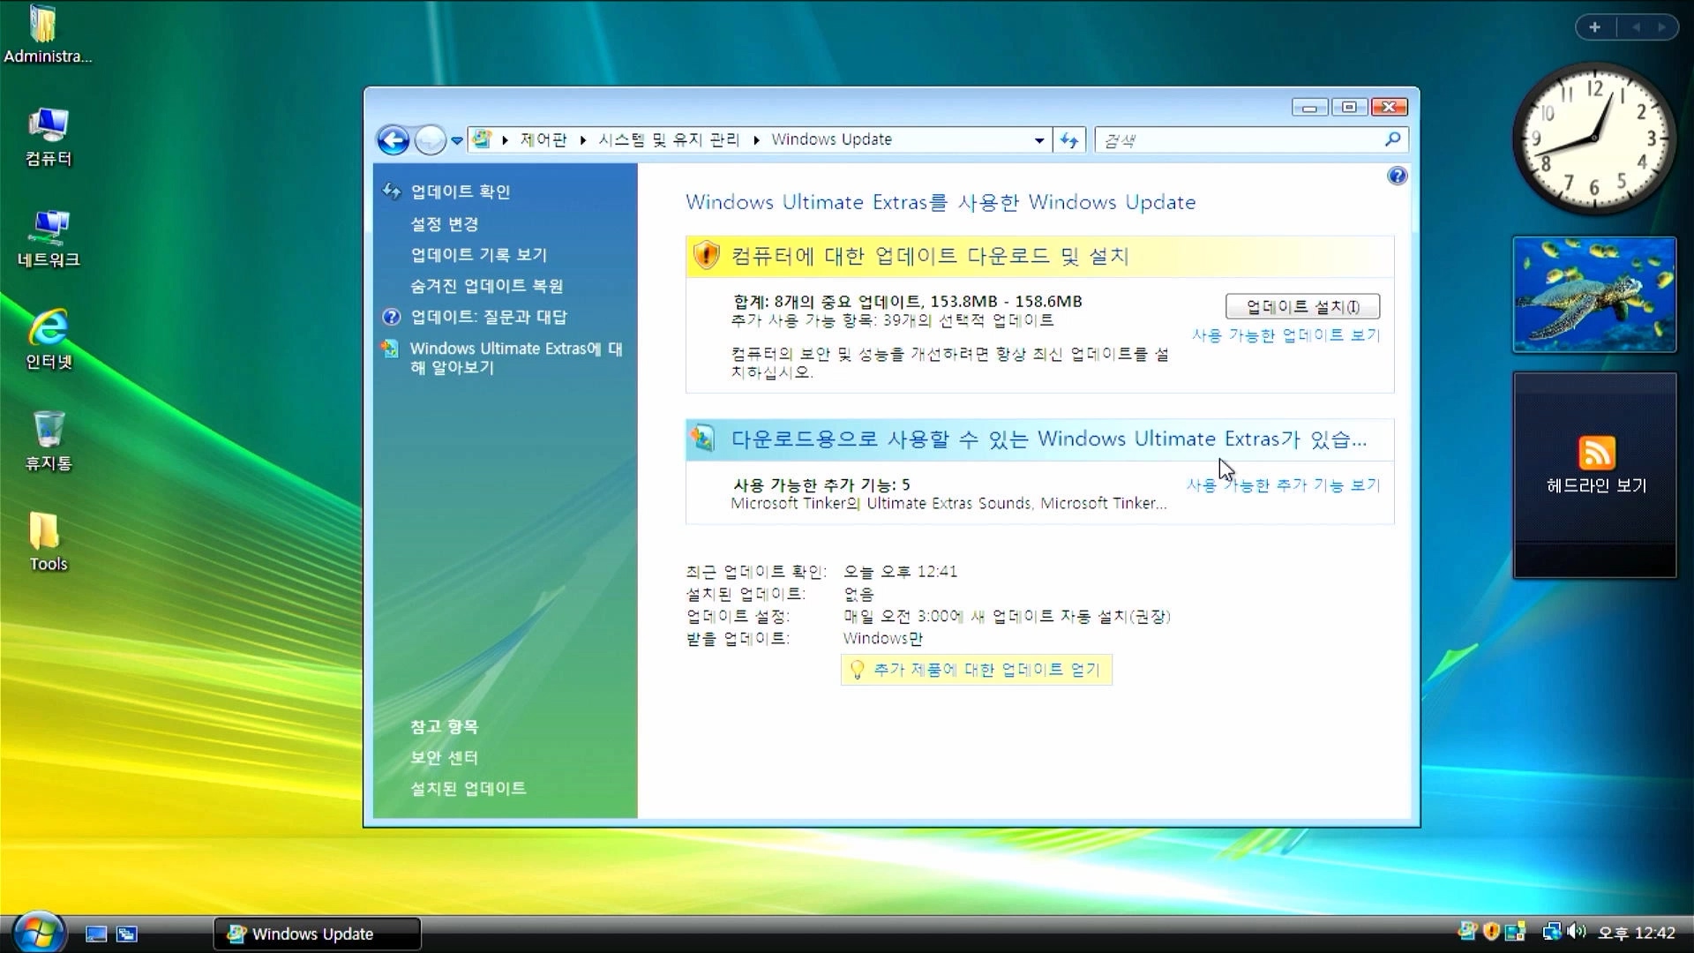Viewport: 1694px width, 953px height.
Task: Open 사용 가능한 업데이트 보기 link
Action: [x=1285, y=335]
